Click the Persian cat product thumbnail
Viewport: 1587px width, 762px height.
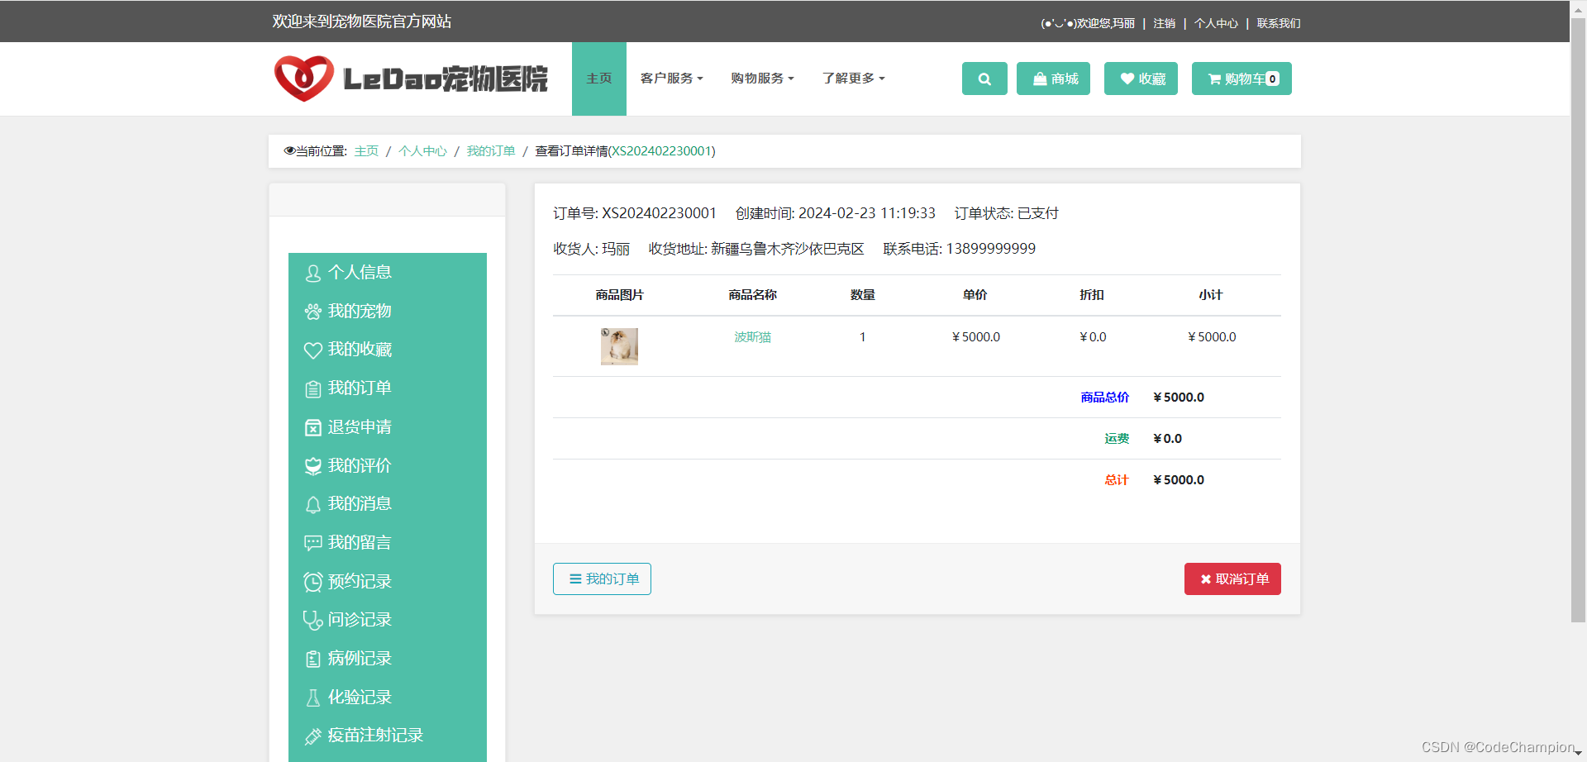(x=618, y=346)
